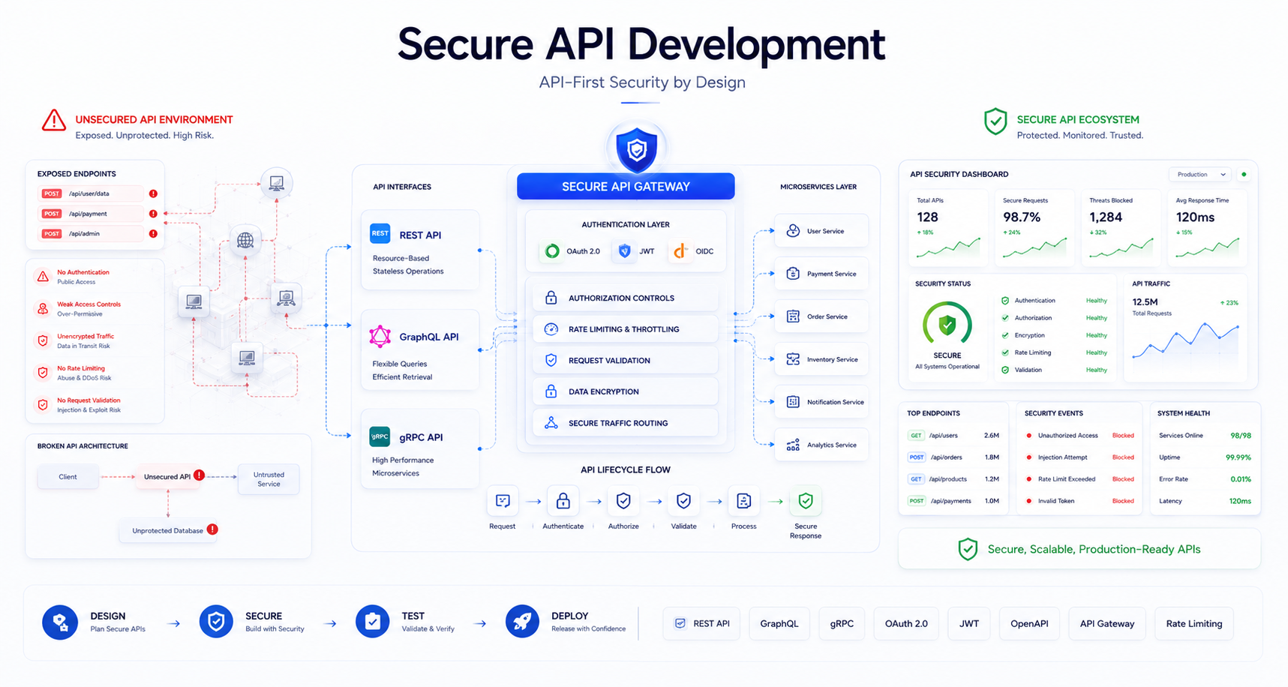Click the Payment Service icon
This screenshot has height=687, width=1288.
click(x=793, y=274)
